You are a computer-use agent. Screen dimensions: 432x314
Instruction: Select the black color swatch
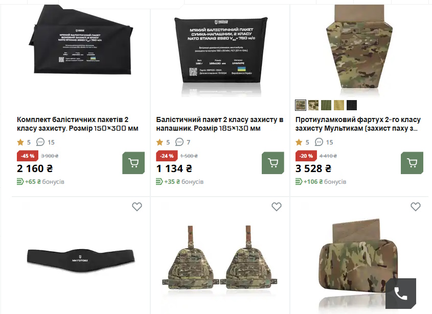click(352, 105)
